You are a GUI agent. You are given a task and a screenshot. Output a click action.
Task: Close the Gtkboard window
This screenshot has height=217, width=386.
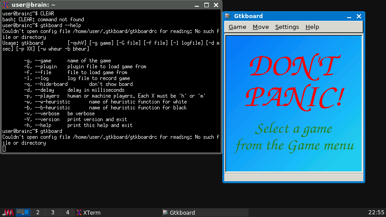(359, 16)
